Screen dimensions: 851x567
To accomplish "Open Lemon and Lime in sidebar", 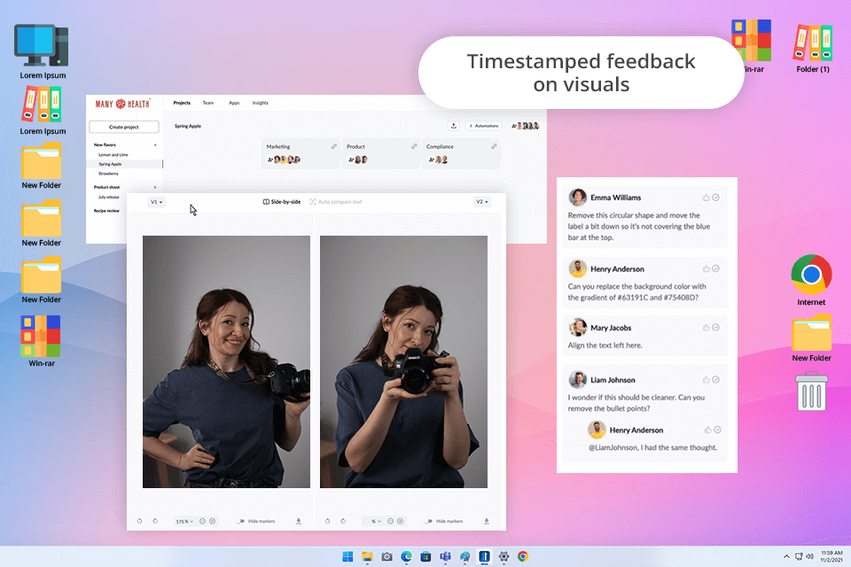I will (x=113, y=155).
